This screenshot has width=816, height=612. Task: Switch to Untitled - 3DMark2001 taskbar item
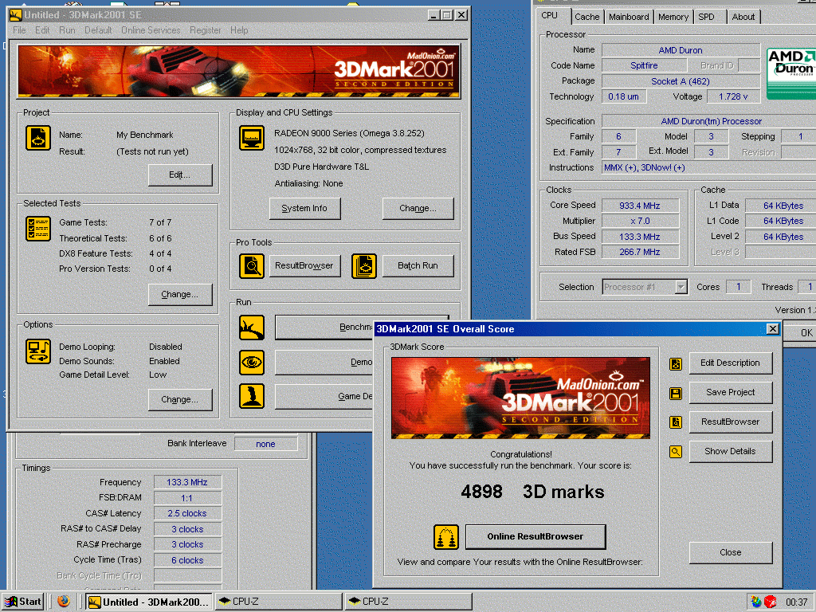pyautogui.click(x=149, y=602)
